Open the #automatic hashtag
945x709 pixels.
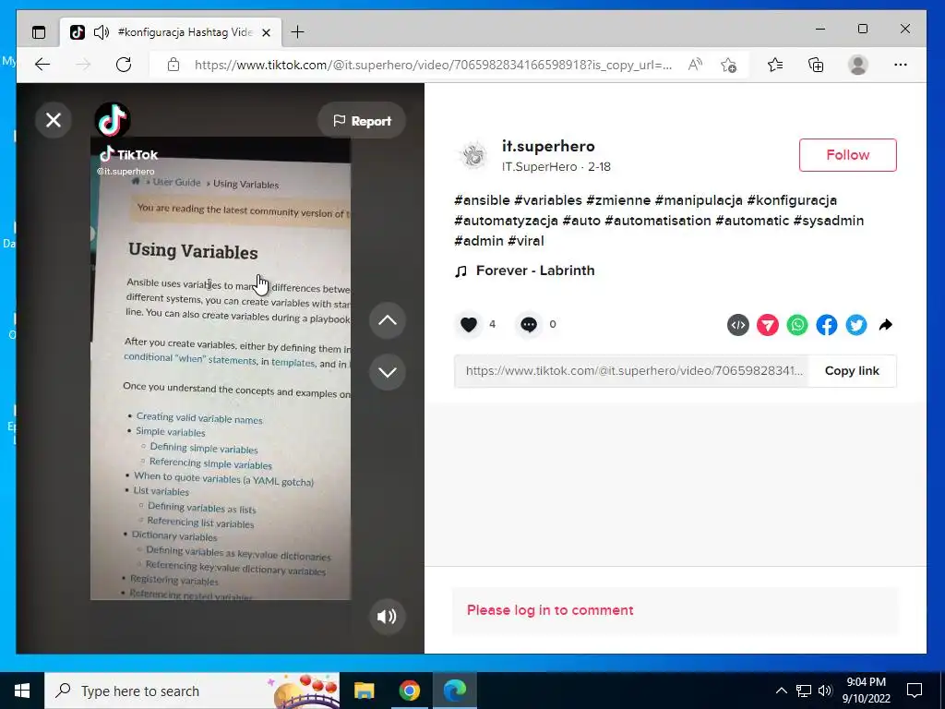click(x=752, y=221)
